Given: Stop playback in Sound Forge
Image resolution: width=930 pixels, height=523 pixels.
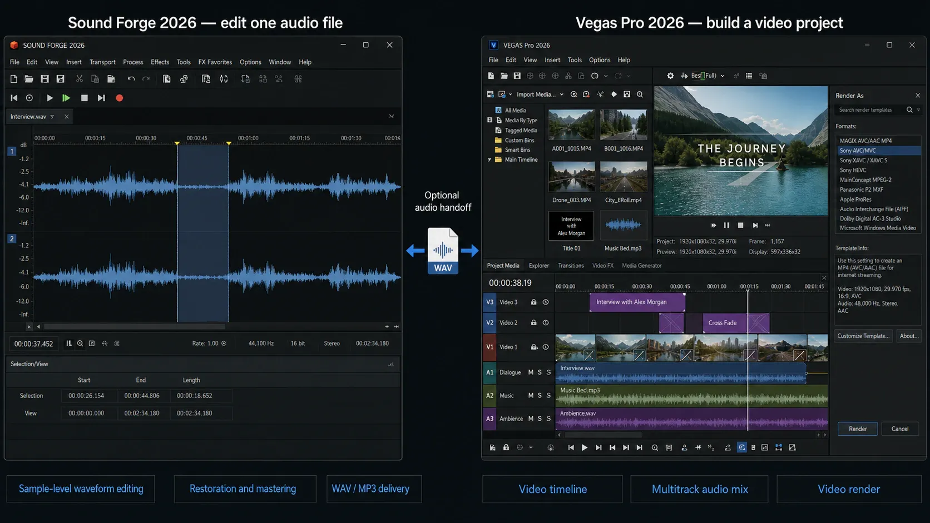Looking at the screenshot, I should pos(85,98).
